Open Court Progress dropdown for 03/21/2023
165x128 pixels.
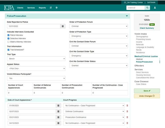pos(94,117)
